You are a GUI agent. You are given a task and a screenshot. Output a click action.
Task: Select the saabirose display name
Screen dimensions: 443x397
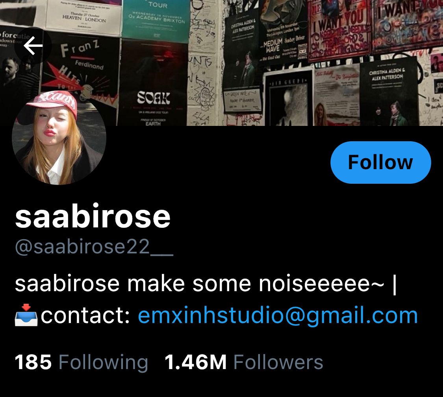[93, 216]
